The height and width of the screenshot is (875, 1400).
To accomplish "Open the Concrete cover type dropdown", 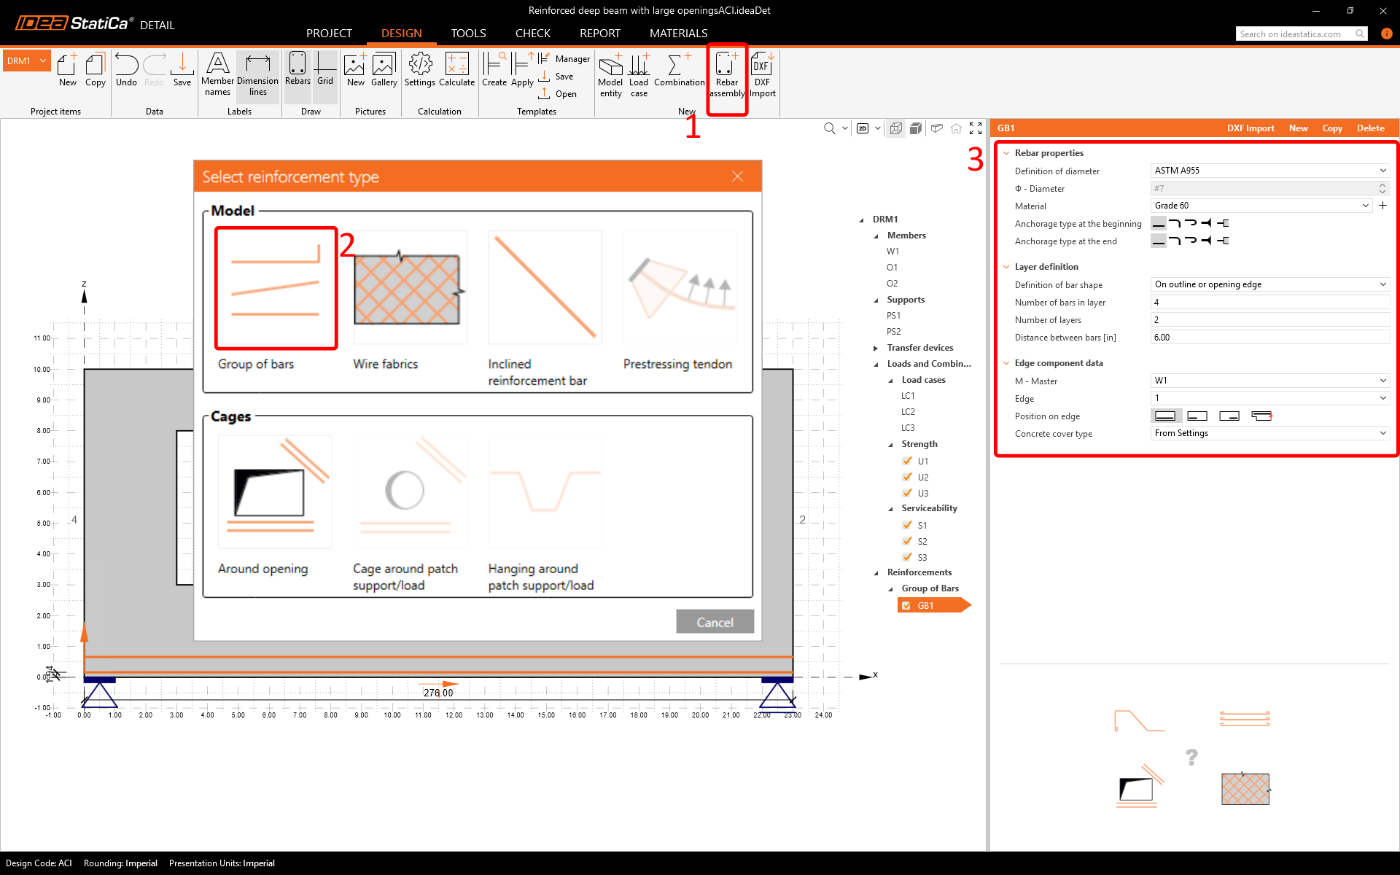I will click(x=1269, y=433).
